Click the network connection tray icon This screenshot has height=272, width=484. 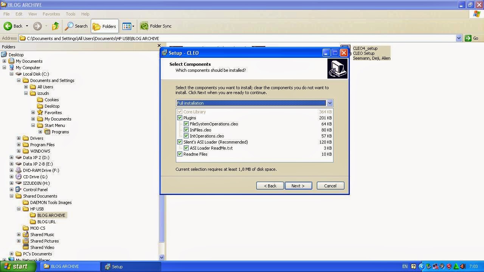coord(436,266)
